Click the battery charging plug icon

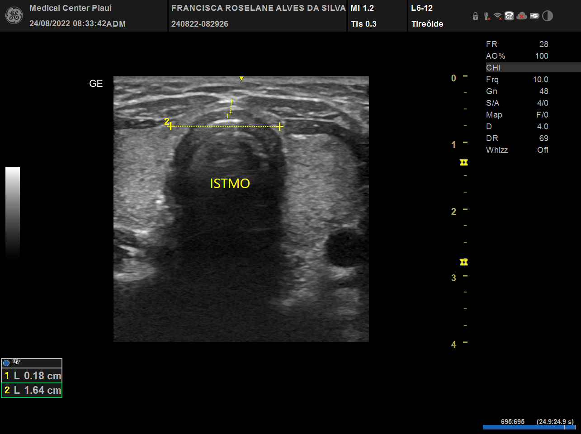(534, 16)
